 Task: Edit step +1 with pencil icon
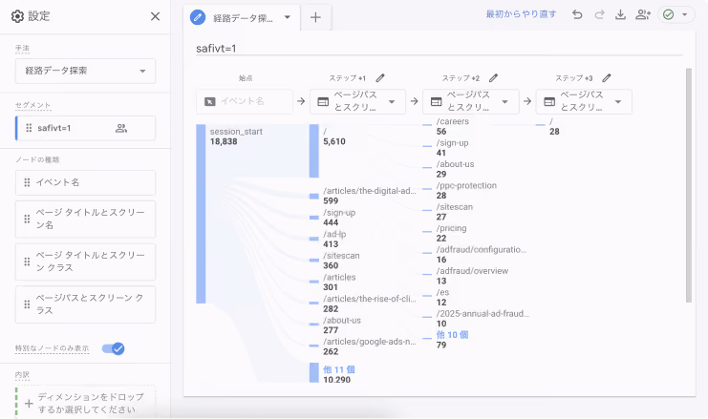coord(380,78)
